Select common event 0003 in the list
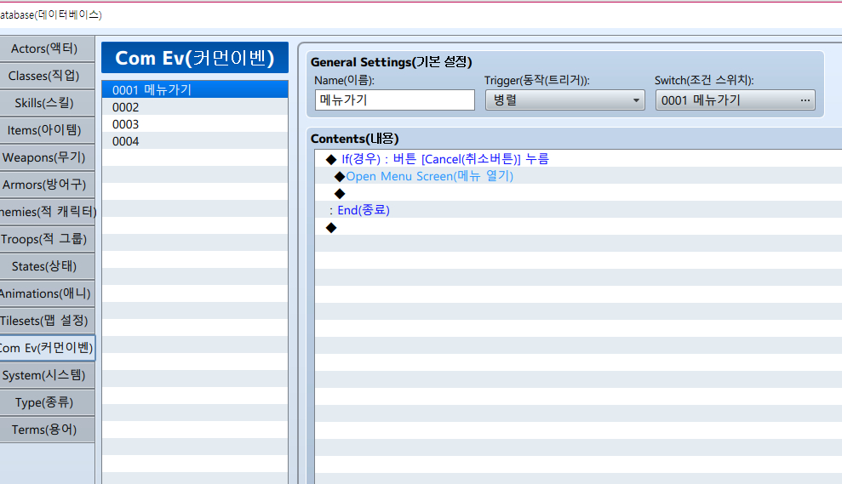 point(194,124)
